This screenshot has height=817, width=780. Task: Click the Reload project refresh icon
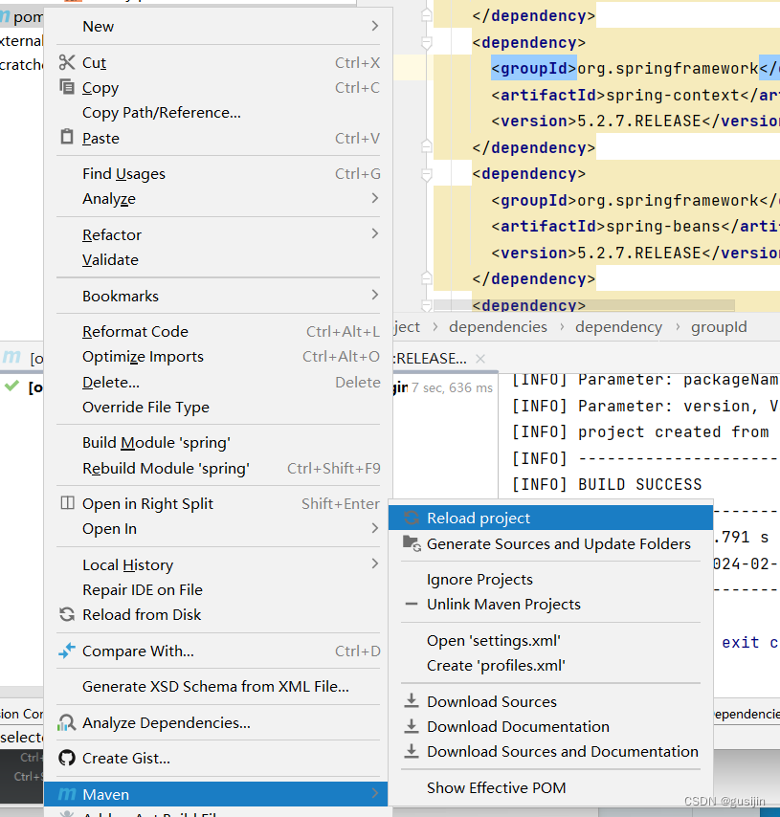tap(412, 518)
